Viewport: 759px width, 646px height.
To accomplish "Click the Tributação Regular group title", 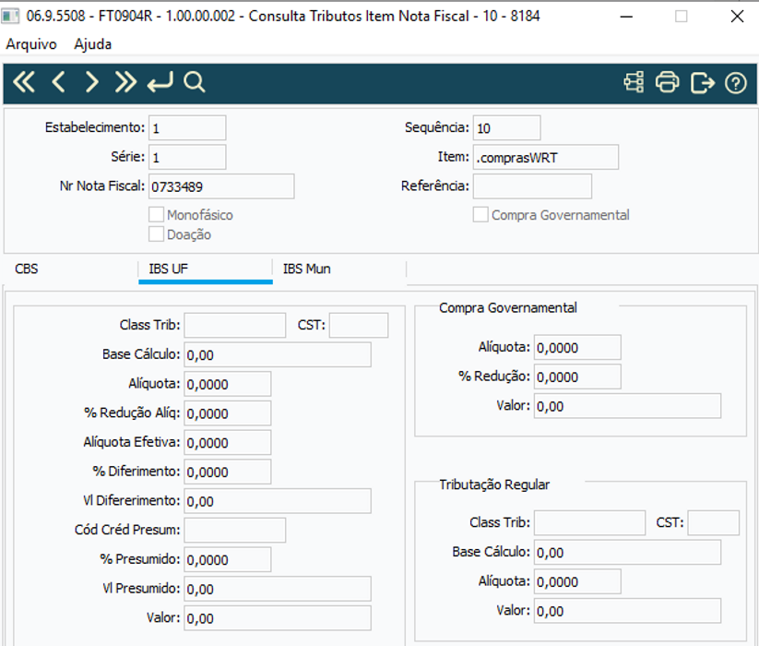I will tap(494, 484).
